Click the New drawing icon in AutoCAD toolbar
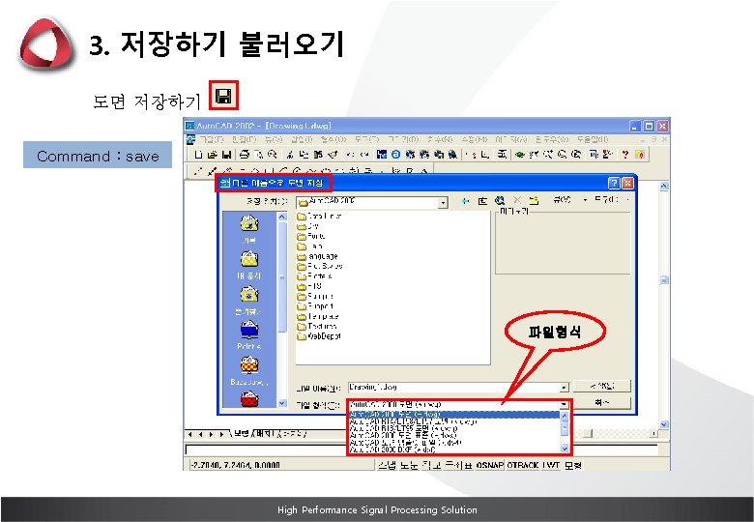The width and height of the screenshot is (754, 522). (198, 155)
